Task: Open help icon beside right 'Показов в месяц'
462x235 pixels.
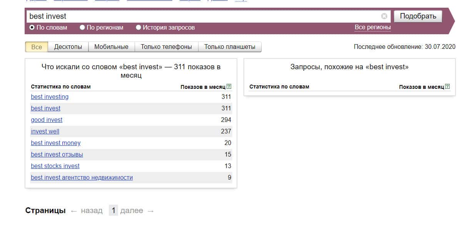Action: 447,87
